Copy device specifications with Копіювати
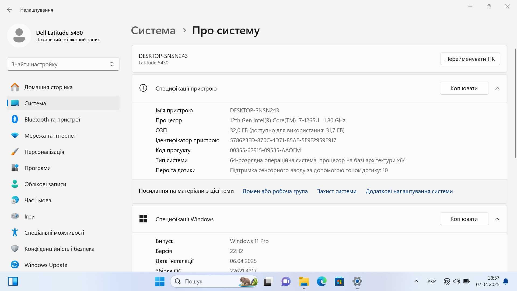This screenshot has width=517, height=291. coord(464,88)
